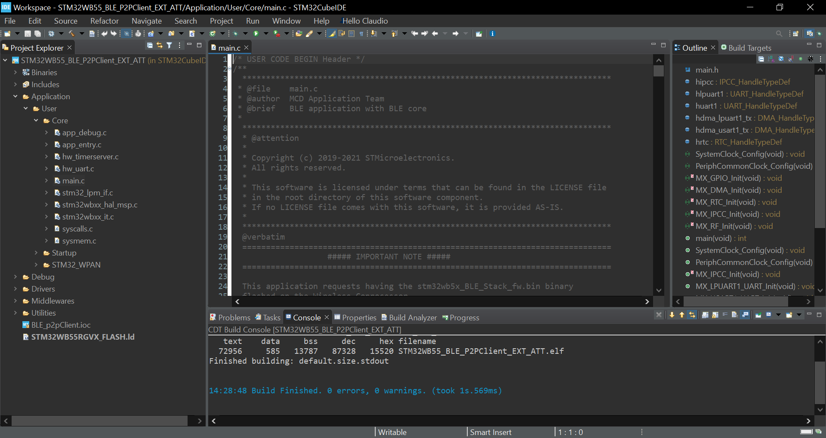
Task: Click the Debug bug icon in the toolbar
Action: point(236,33)
